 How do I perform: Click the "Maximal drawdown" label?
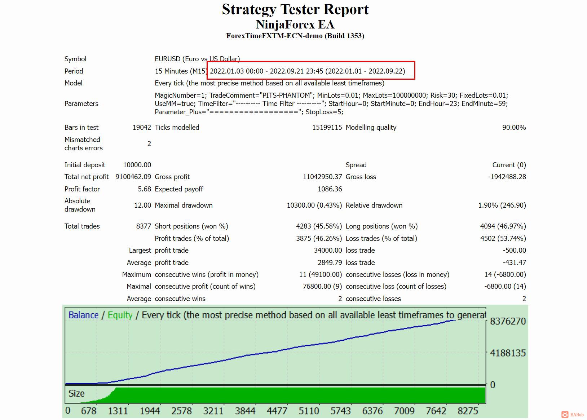click(x=184, y=205)
